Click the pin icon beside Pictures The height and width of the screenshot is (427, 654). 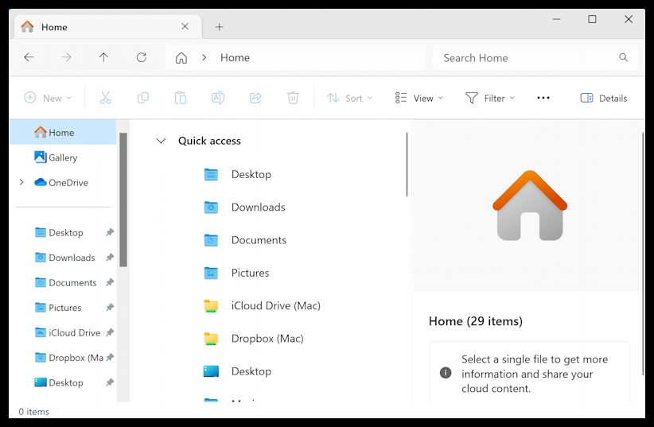tap(110, 307)
